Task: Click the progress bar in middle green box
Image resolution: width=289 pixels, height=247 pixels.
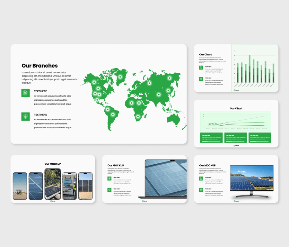Action: pyautogui.click(x=235, y=141)
